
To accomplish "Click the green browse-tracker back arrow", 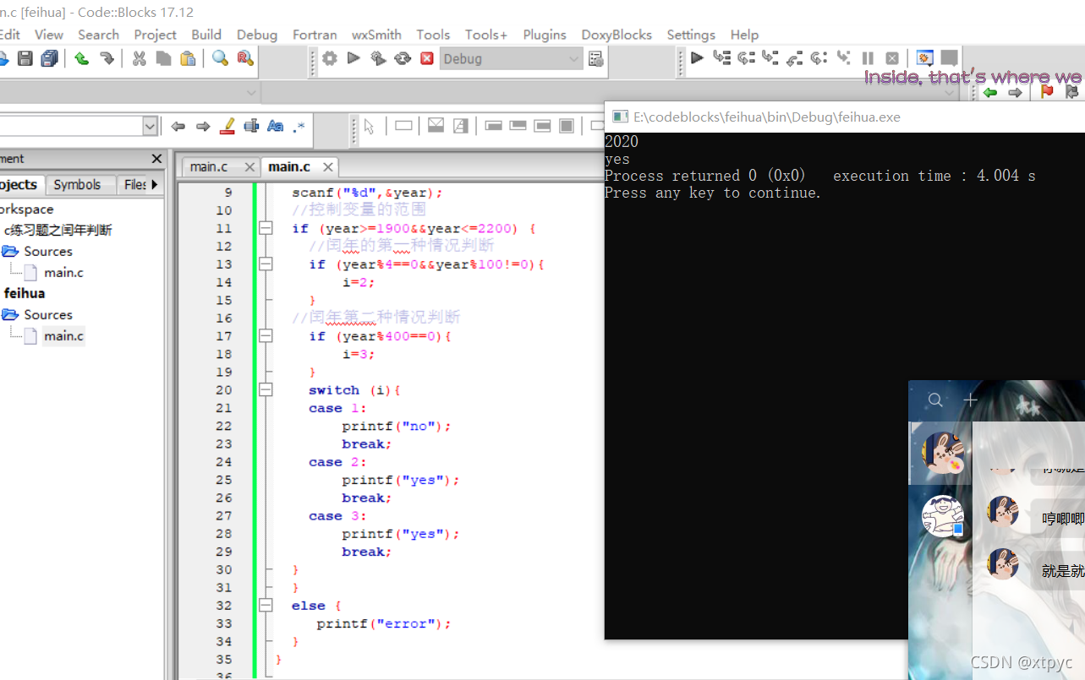I will pyautogui.click(x=990, y=92).
